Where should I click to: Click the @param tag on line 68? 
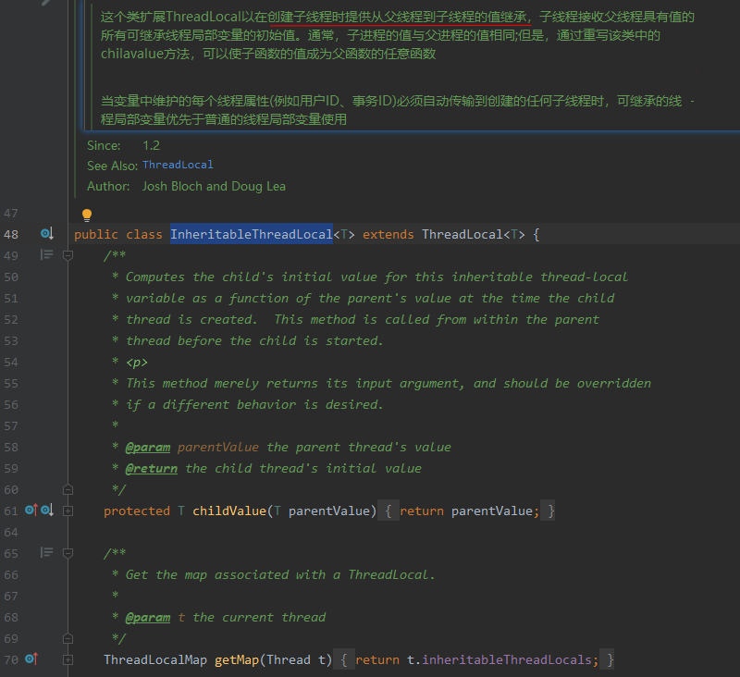tap(148, 617)
